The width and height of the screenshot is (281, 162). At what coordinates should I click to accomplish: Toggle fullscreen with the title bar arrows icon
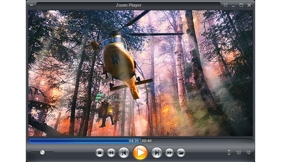click(226, 5)
